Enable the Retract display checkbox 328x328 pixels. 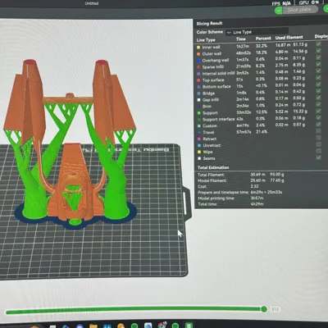coord(319,138)
